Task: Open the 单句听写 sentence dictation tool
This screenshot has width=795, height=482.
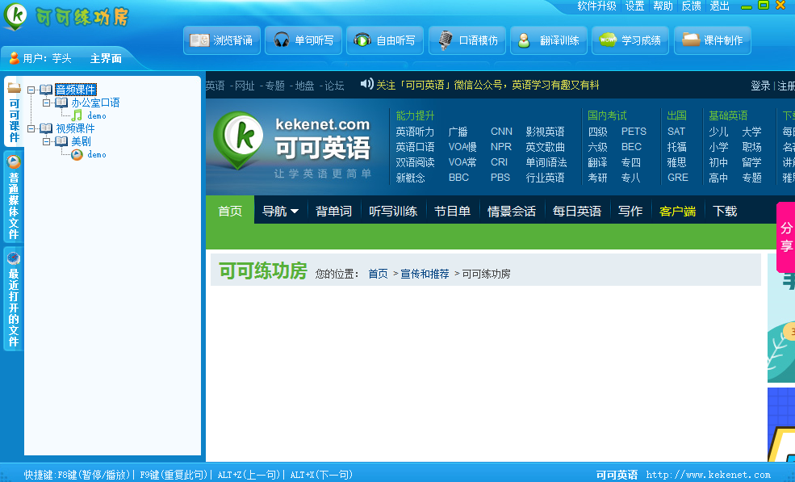Action: 303,40
